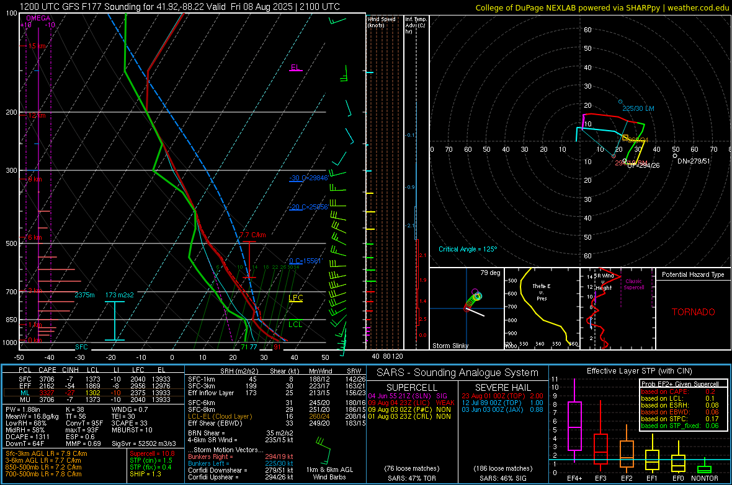
Task: Click the 'Theta-E v. Pres' panel title
Action: coord(542,292)
